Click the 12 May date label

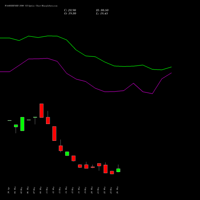54,190
